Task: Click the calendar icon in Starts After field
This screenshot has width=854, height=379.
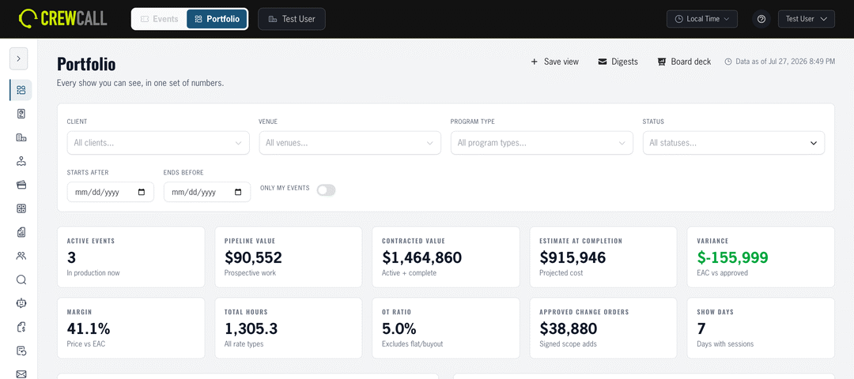Action: point(142,192)
